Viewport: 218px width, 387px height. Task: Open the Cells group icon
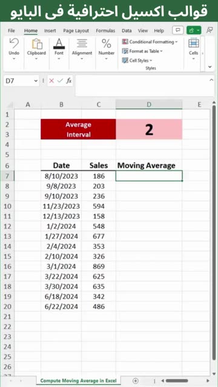(x=194, y=44)
